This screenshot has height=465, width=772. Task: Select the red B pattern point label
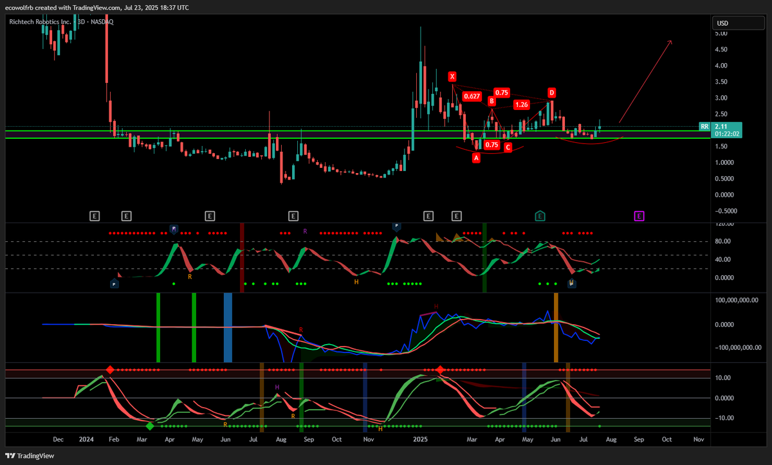point(492,101)
